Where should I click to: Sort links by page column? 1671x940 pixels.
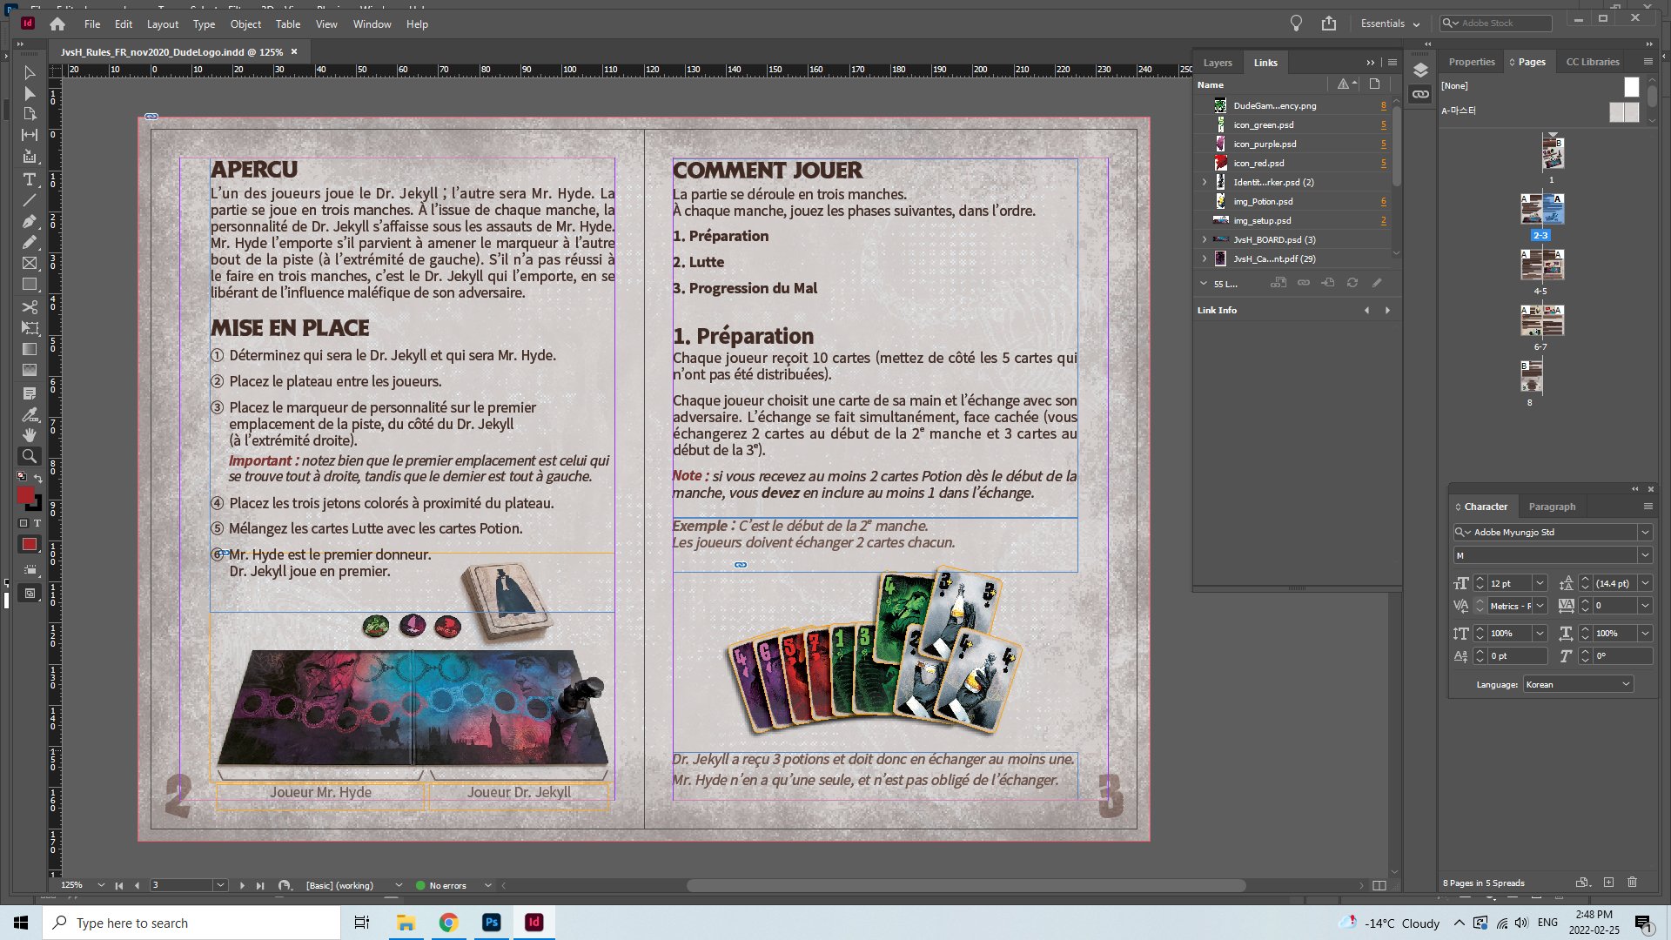[x=1374, y=84]
